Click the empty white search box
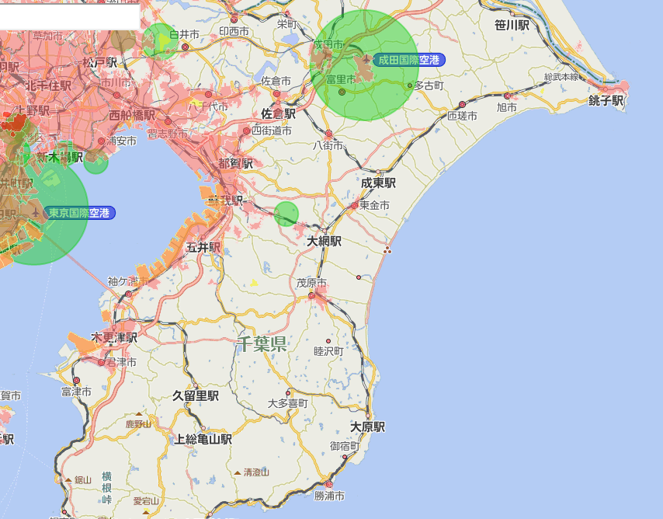The width and height of the screenshot is (663, 519). pyautogui.click(x=69, y=16)
